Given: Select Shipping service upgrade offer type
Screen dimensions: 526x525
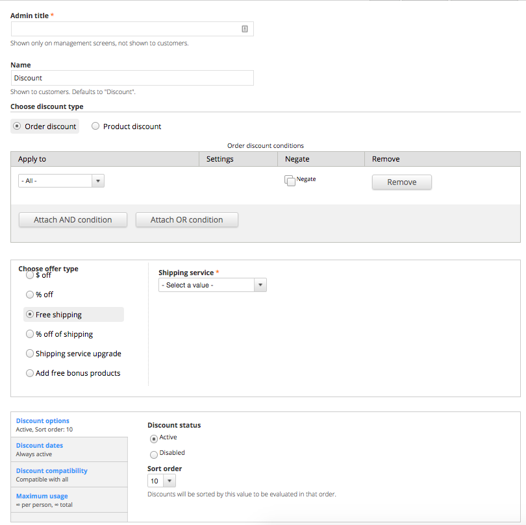Looking at the screenshot, I should [x=30, y=354].
